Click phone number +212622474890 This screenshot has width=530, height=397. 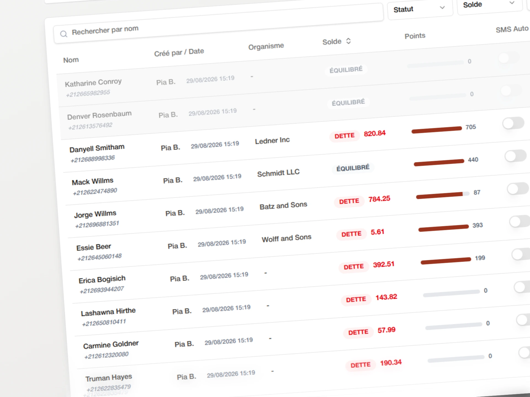(x=95, y=192)
